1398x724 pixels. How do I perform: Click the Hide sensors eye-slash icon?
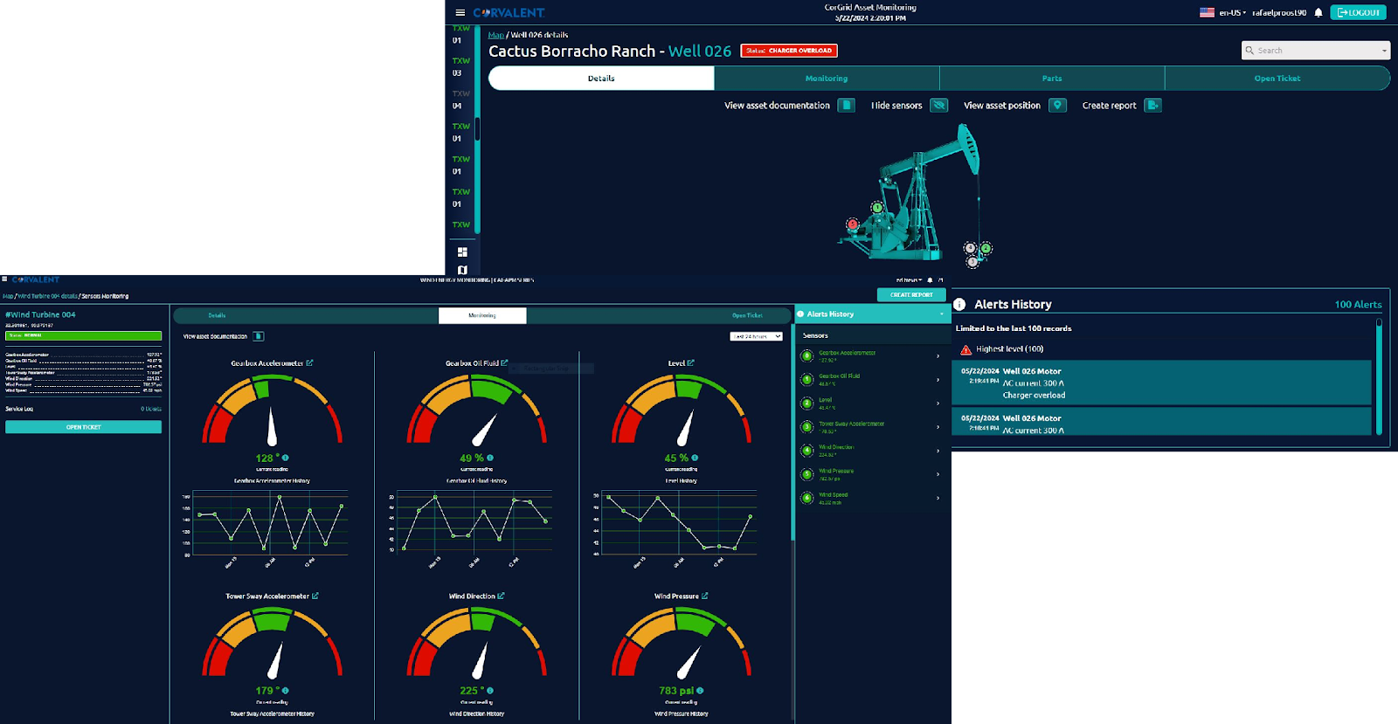click(939, 105)
